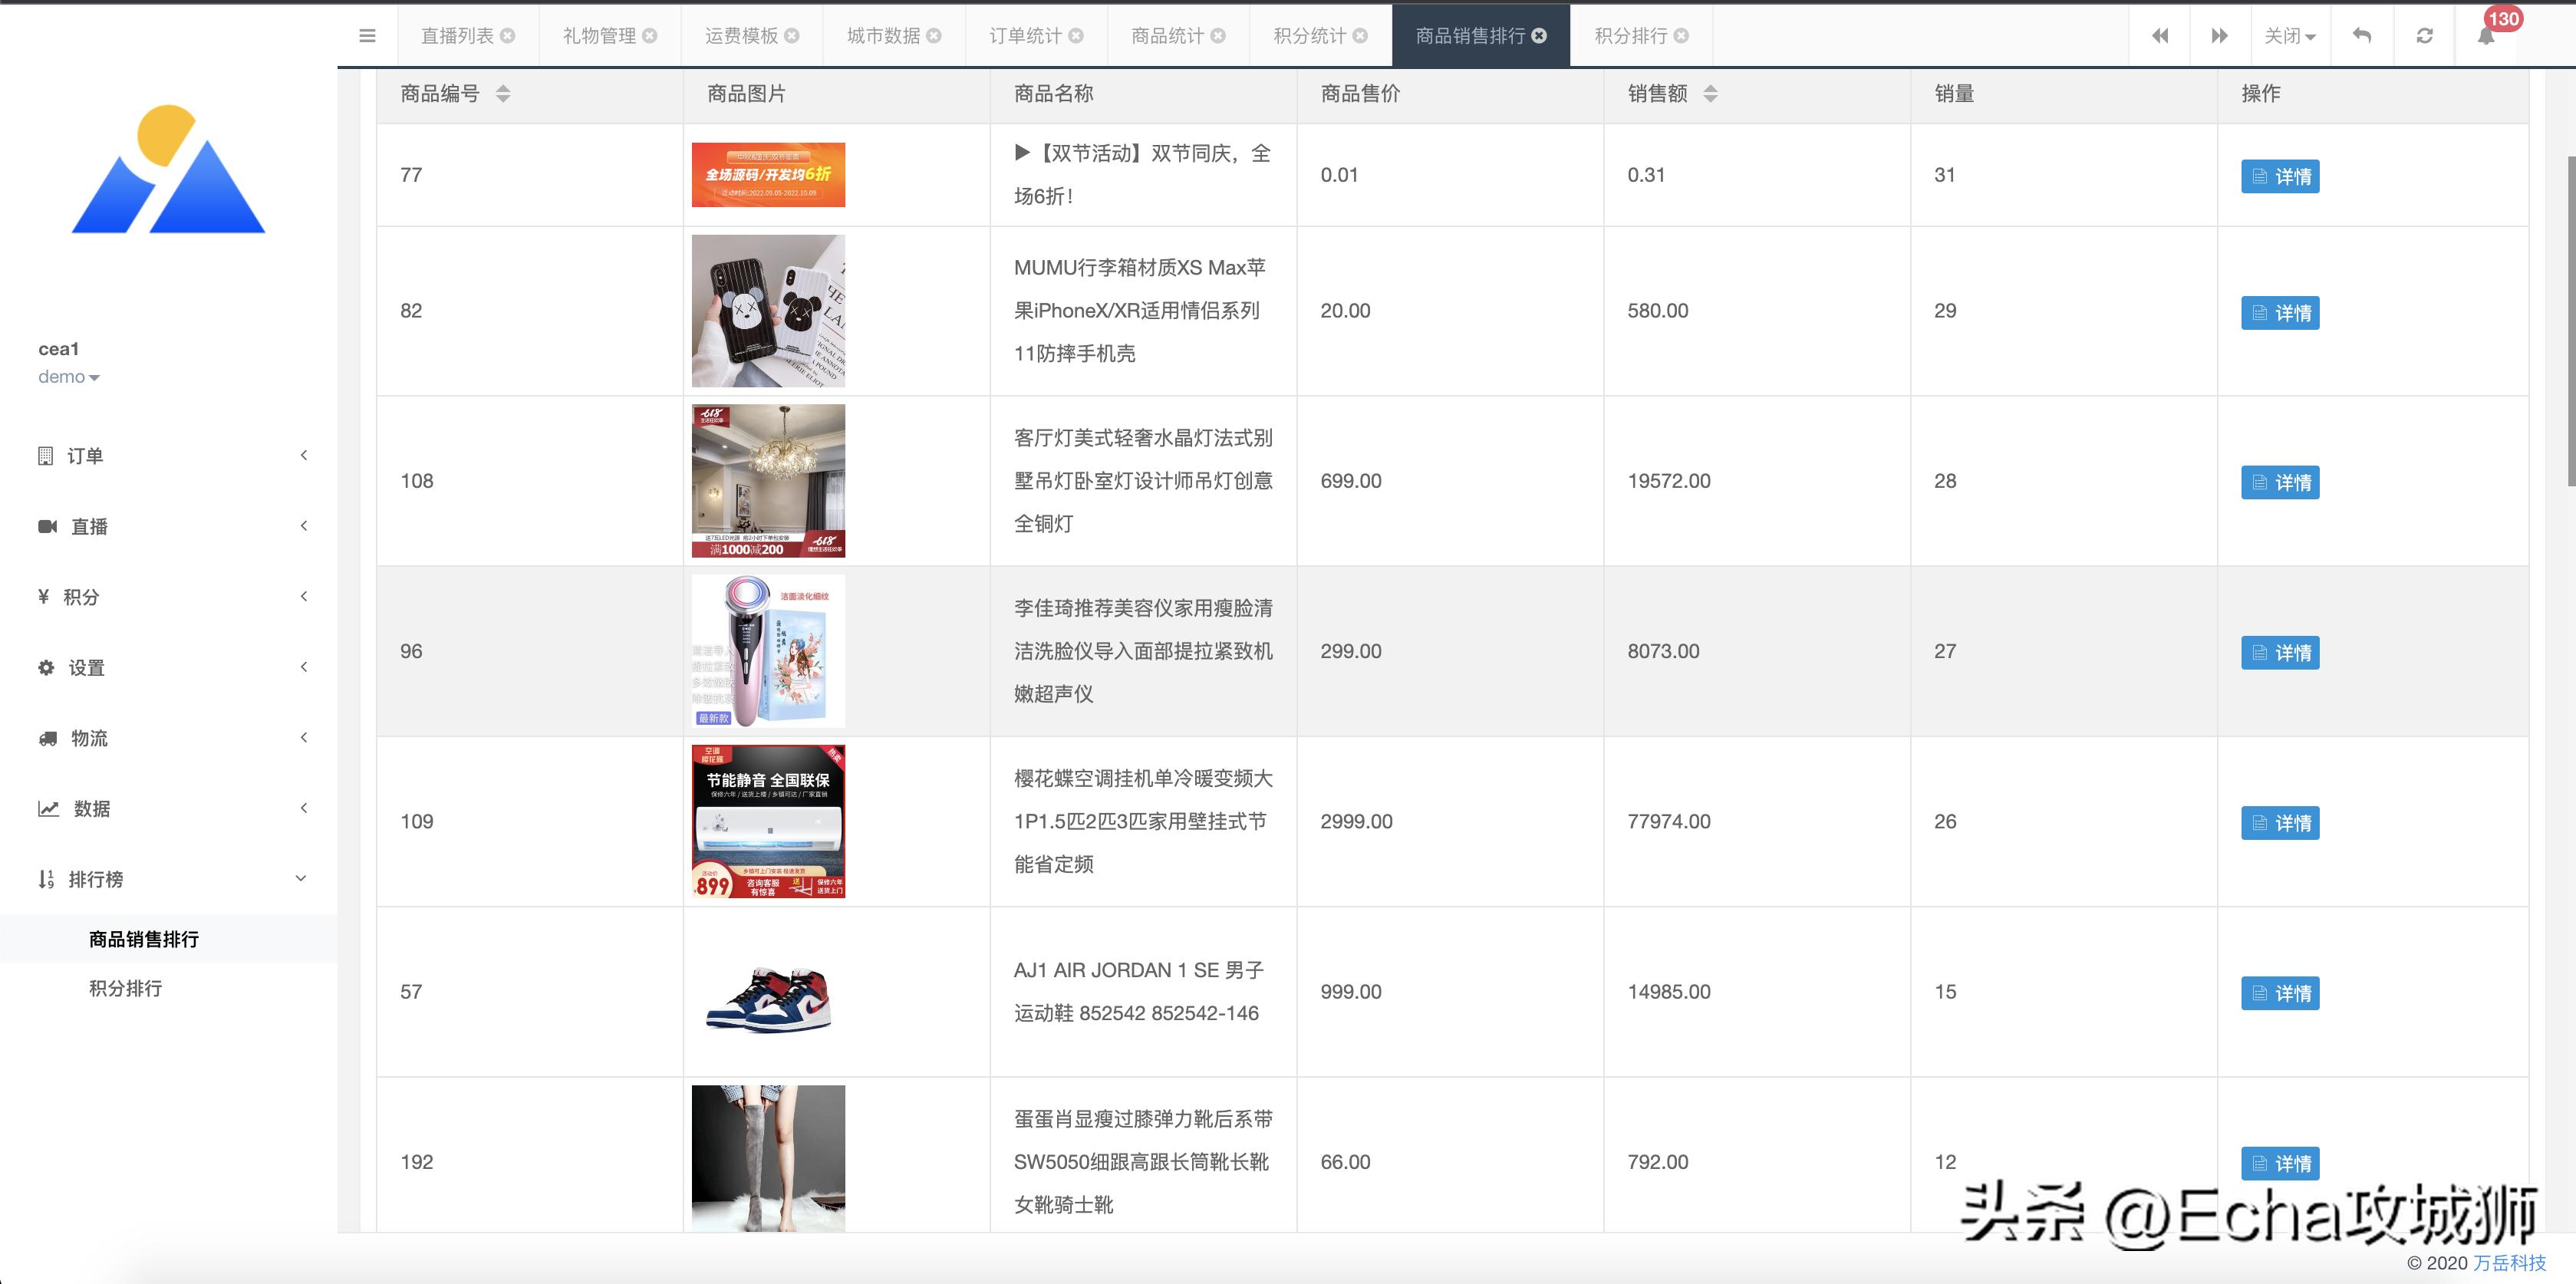Toggle the sidebar with the hamburger icon
The height and width of the screenshot is (1284, 2576).
point(367,35)
